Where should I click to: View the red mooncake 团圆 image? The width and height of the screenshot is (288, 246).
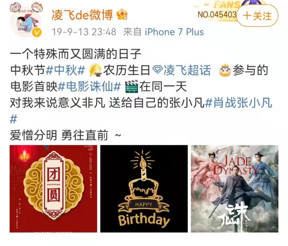[x=53, y=189]
